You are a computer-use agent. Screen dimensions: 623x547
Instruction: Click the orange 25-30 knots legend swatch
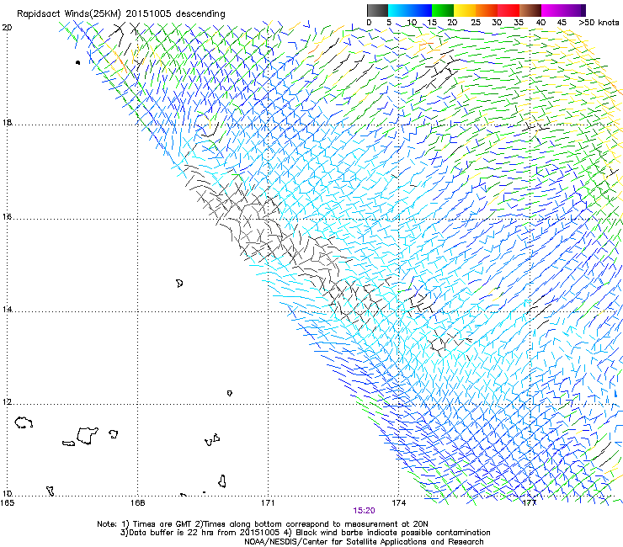[x=487, y=10]
